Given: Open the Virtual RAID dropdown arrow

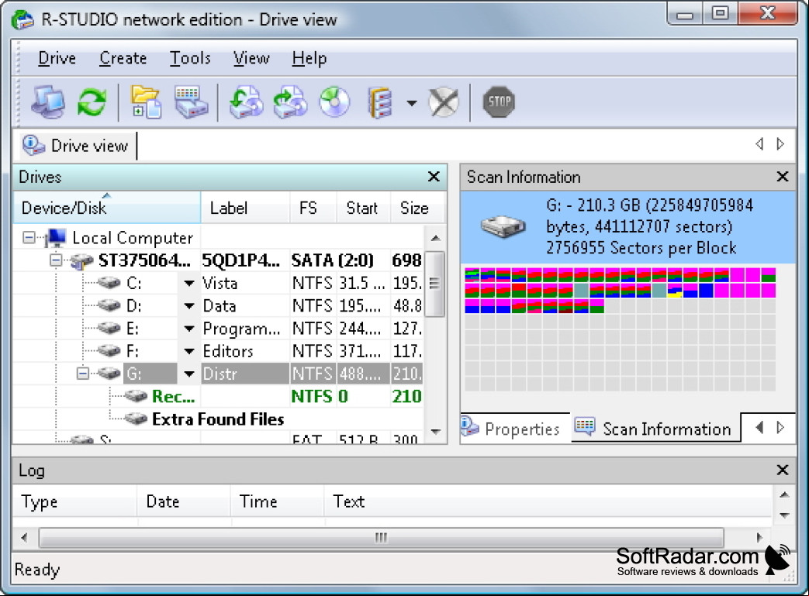Looking at the screenshot, I should (x=412, y=102).
